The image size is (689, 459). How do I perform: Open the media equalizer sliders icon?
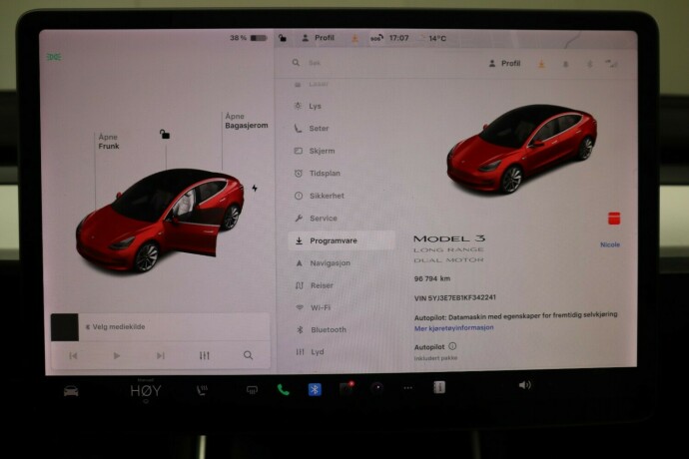205,355
